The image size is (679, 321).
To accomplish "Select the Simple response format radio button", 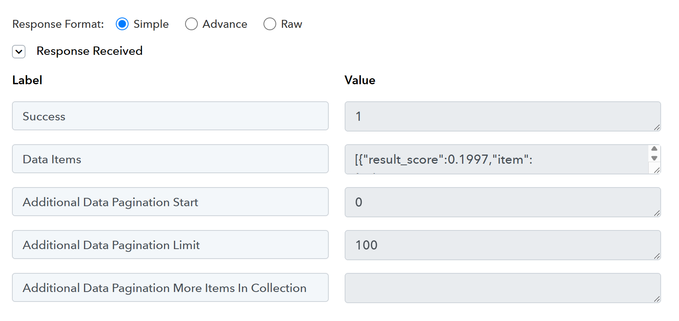I will (122, 24).
